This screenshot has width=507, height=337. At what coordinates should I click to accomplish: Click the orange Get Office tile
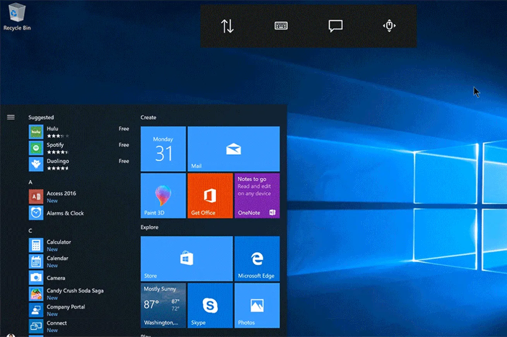click(x=210, y=196)
